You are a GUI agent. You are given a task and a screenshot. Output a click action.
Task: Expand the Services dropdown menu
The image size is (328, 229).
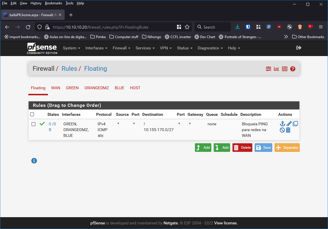(145, 48)
